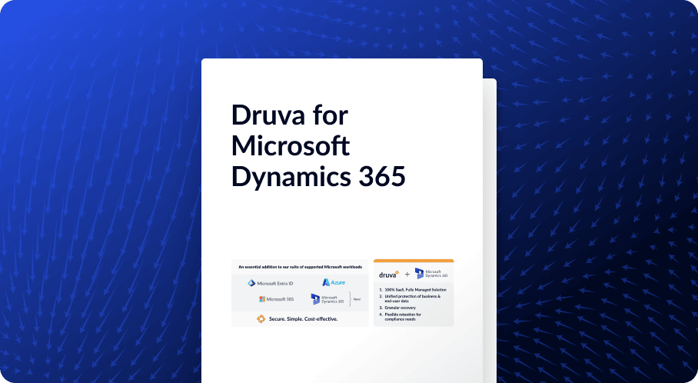Click the "Druva for Microsoft Dynamics 365" title
Screen dimensions: 698x383
(317, 146)
